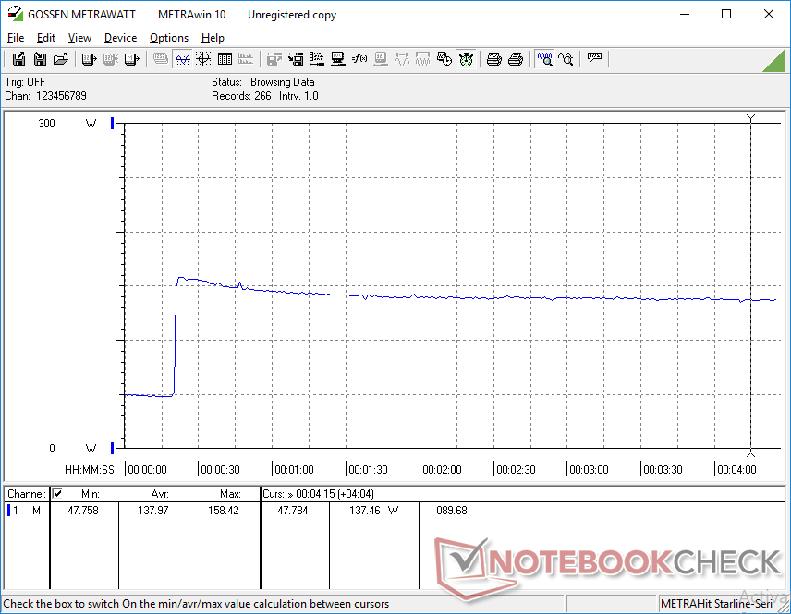Click the grayed single waveform cursor icon
Screen dimensions: 791x614
(x=402, y=59)
